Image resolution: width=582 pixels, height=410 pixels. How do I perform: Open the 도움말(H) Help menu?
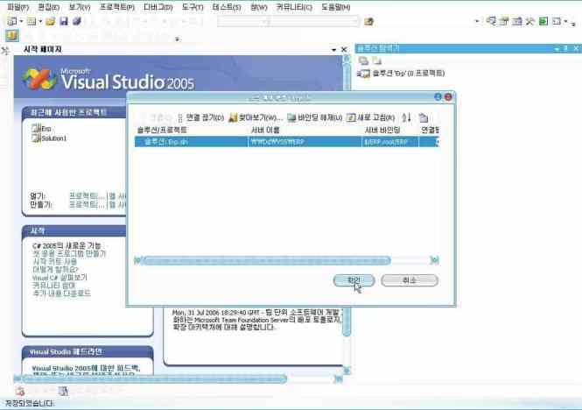coord(335,7)
